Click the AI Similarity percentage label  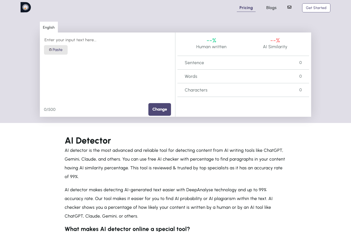(275, 47)
